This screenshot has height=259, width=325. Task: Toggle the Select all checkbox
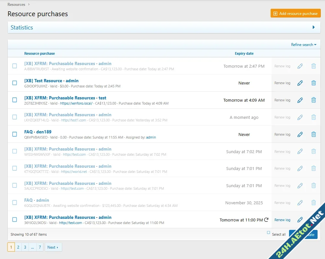[268, 233]
